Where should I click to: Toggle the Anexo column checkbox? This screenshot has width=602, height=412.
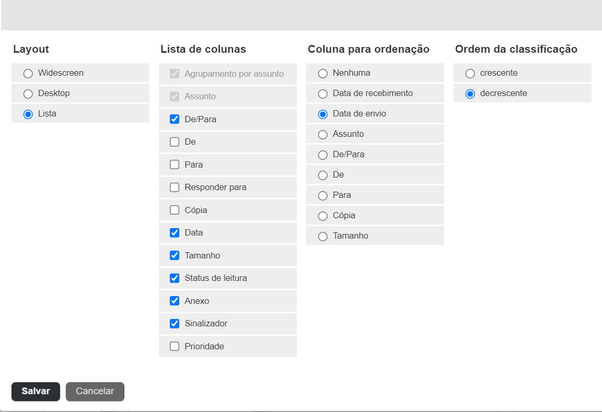[175, 301]
